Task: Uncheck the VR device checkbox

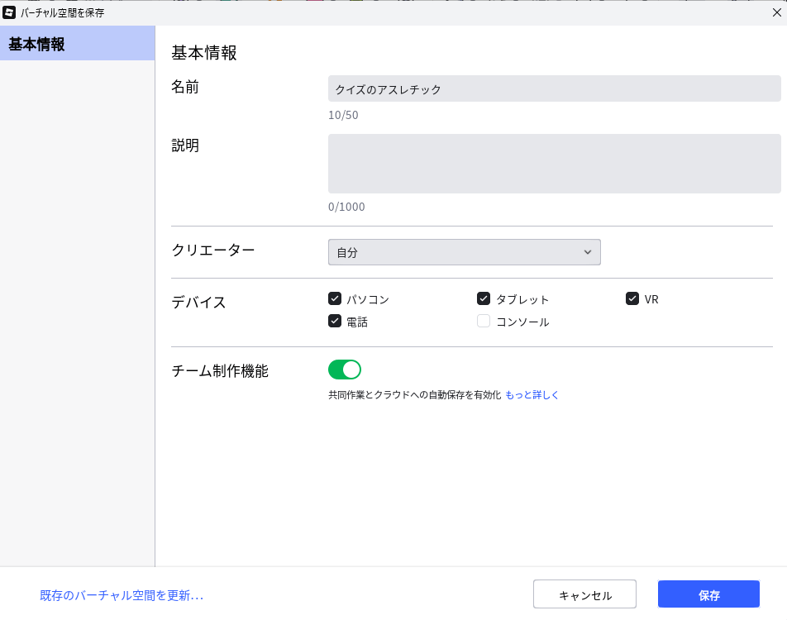Action: [632, 298]
